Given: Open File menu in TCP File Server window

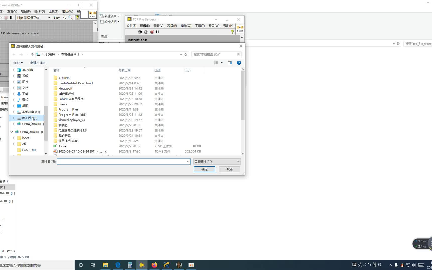Looking at the screenshot, I should pyautogui.click(x=131, y=26).
